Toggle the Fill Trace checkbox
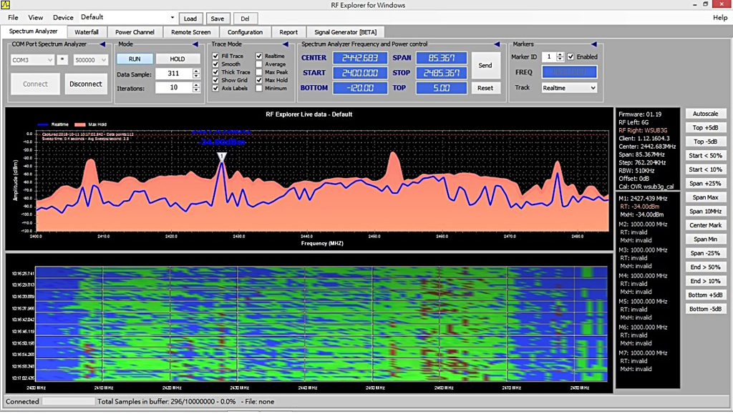Image resolution: width=733 pixels, height=414 pixels. 215,56
